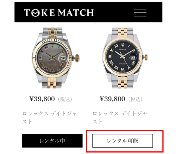Viewport: 181px width, 154px height.
Task: Select right product title ロレックス デイトジャスト
Action: click(120, 117)
